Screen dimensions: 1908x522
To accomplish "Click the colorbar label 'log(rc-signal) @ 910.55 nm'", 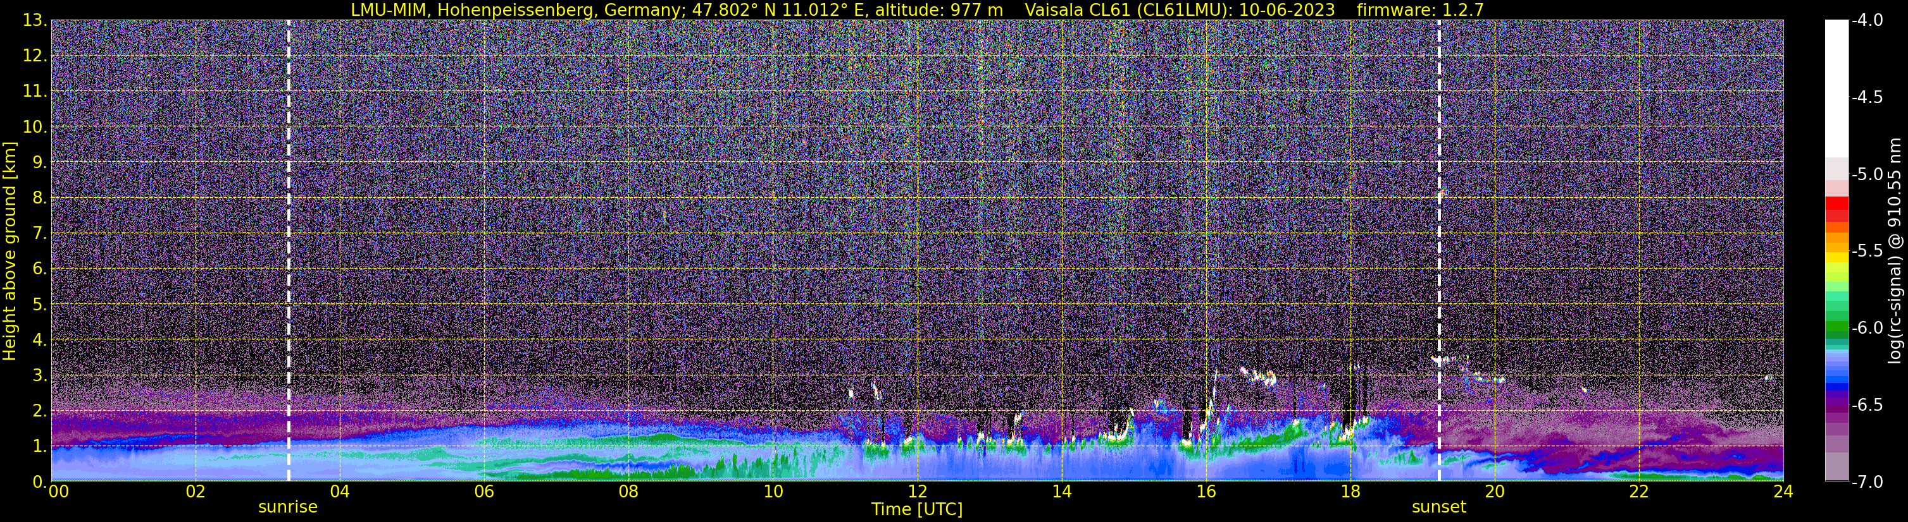I will 1895,251.
